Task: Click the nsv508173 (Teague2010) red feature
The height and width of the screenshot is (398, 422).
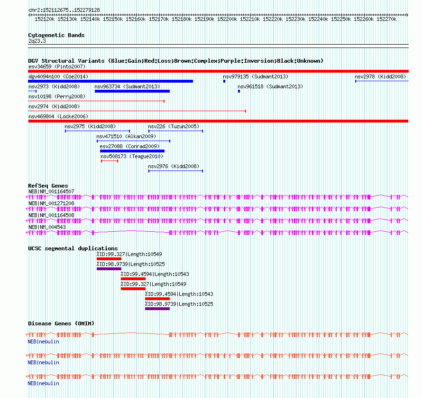Action: [110, 161]
